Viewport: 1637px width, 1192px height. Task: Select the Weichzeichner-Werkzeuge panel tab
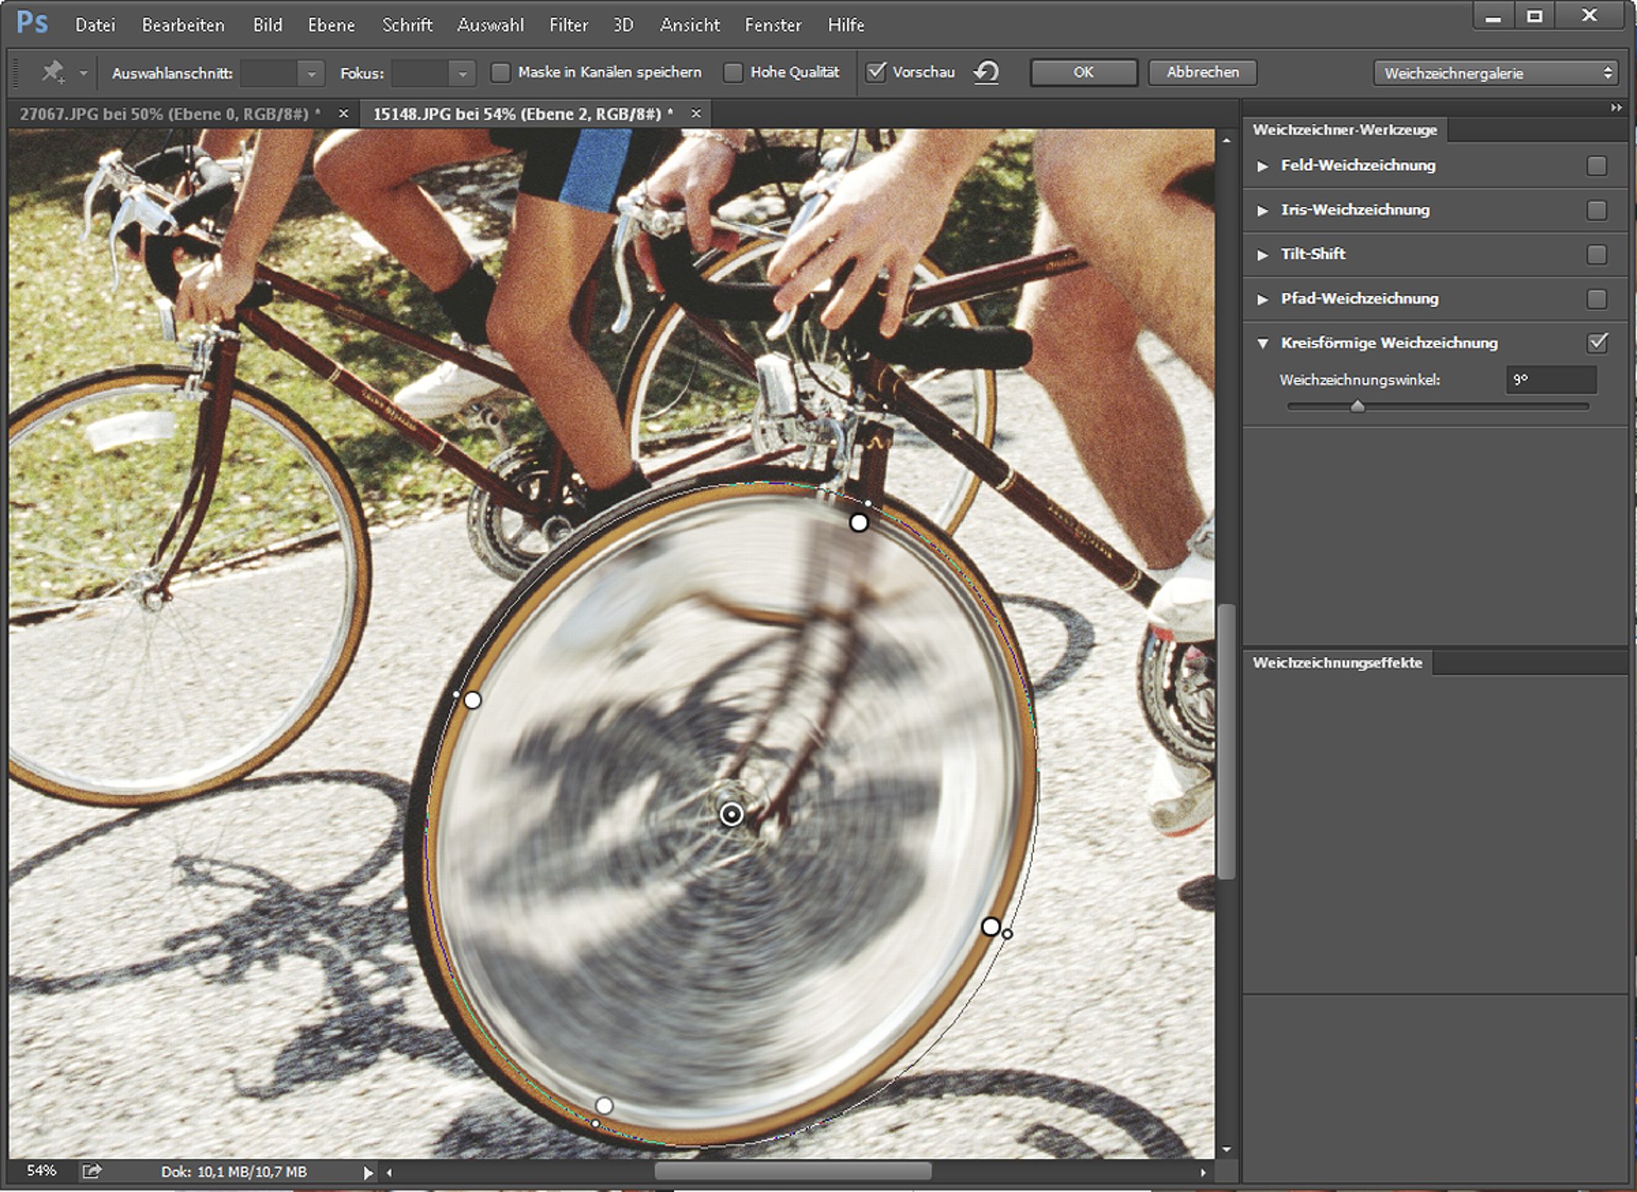1345,129
